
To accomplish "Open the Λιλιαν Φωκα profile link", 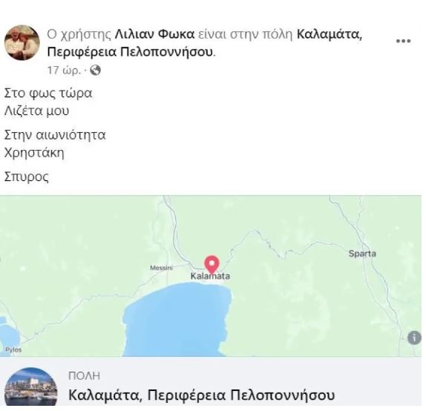I will (154, 35).
